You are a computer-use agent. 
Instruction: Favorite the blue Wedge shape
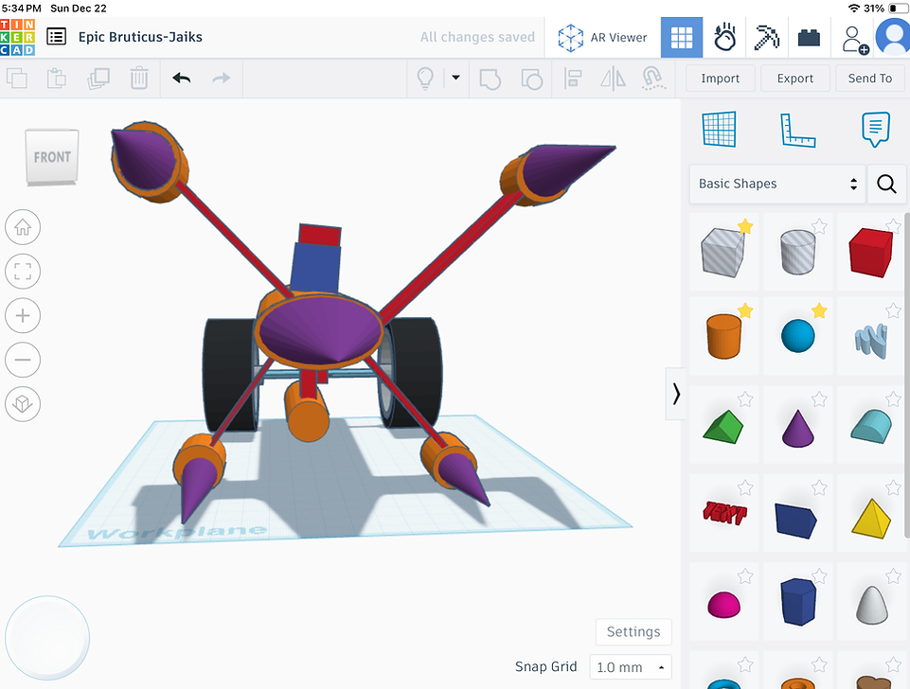[x=819, y=487]
